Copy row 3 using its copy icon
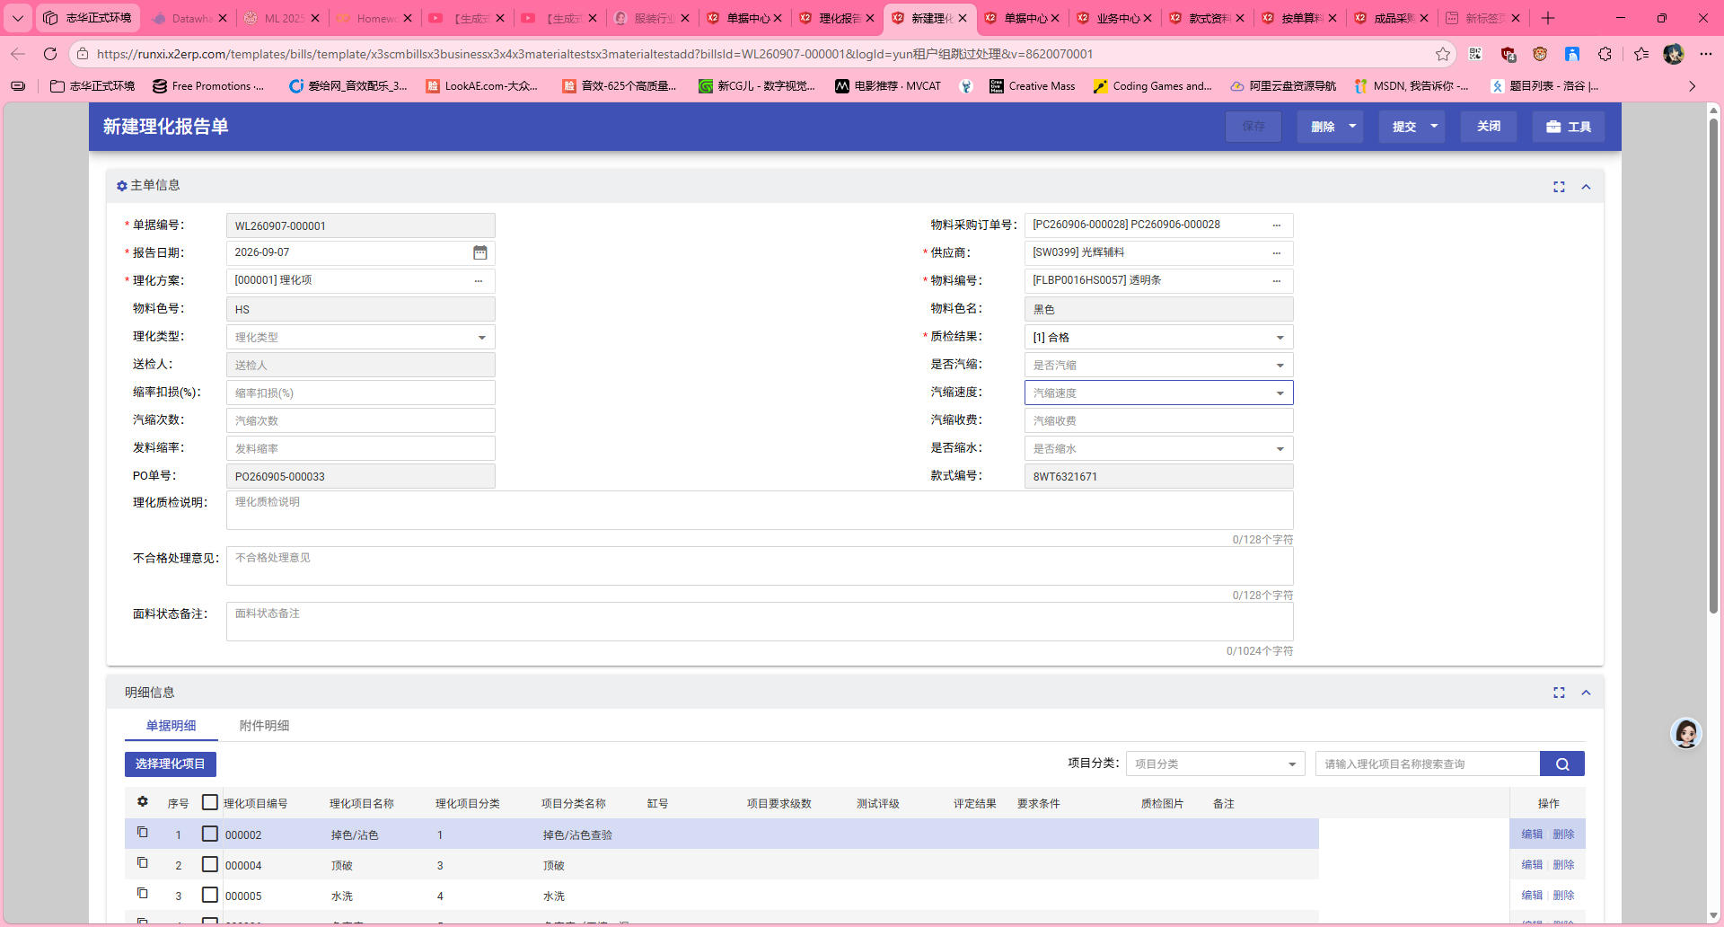Viewport: 1724px width, 927px height. pyautogui.click(x=142, y=893)
